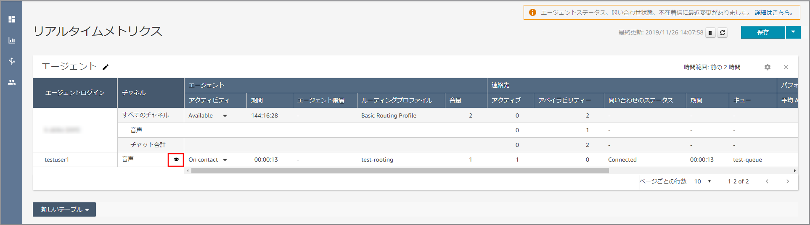
Task: Click the 最終更新 timestamp text
Action: click(661, 32)
